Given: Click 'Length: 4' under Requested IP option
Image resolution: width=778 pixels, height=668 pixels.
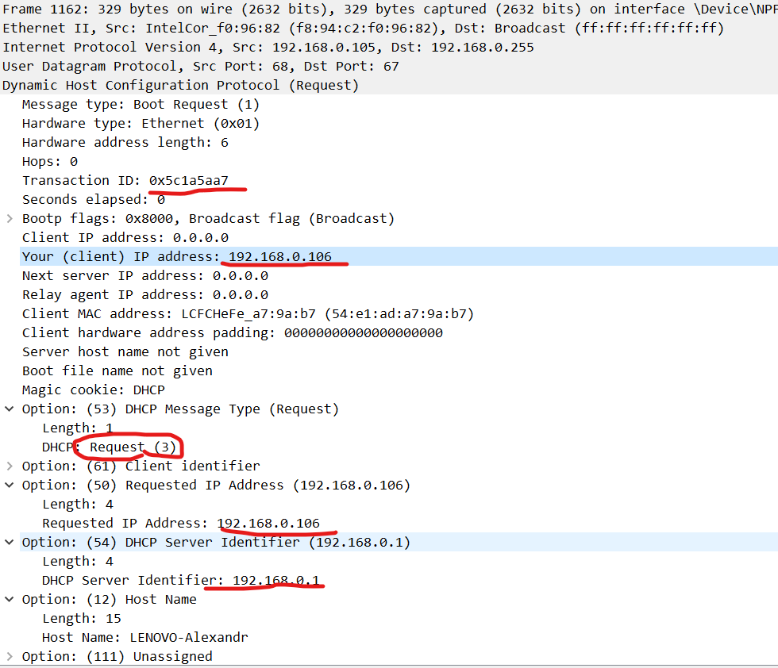Looking at the screenshot, I should pos(78,505).
